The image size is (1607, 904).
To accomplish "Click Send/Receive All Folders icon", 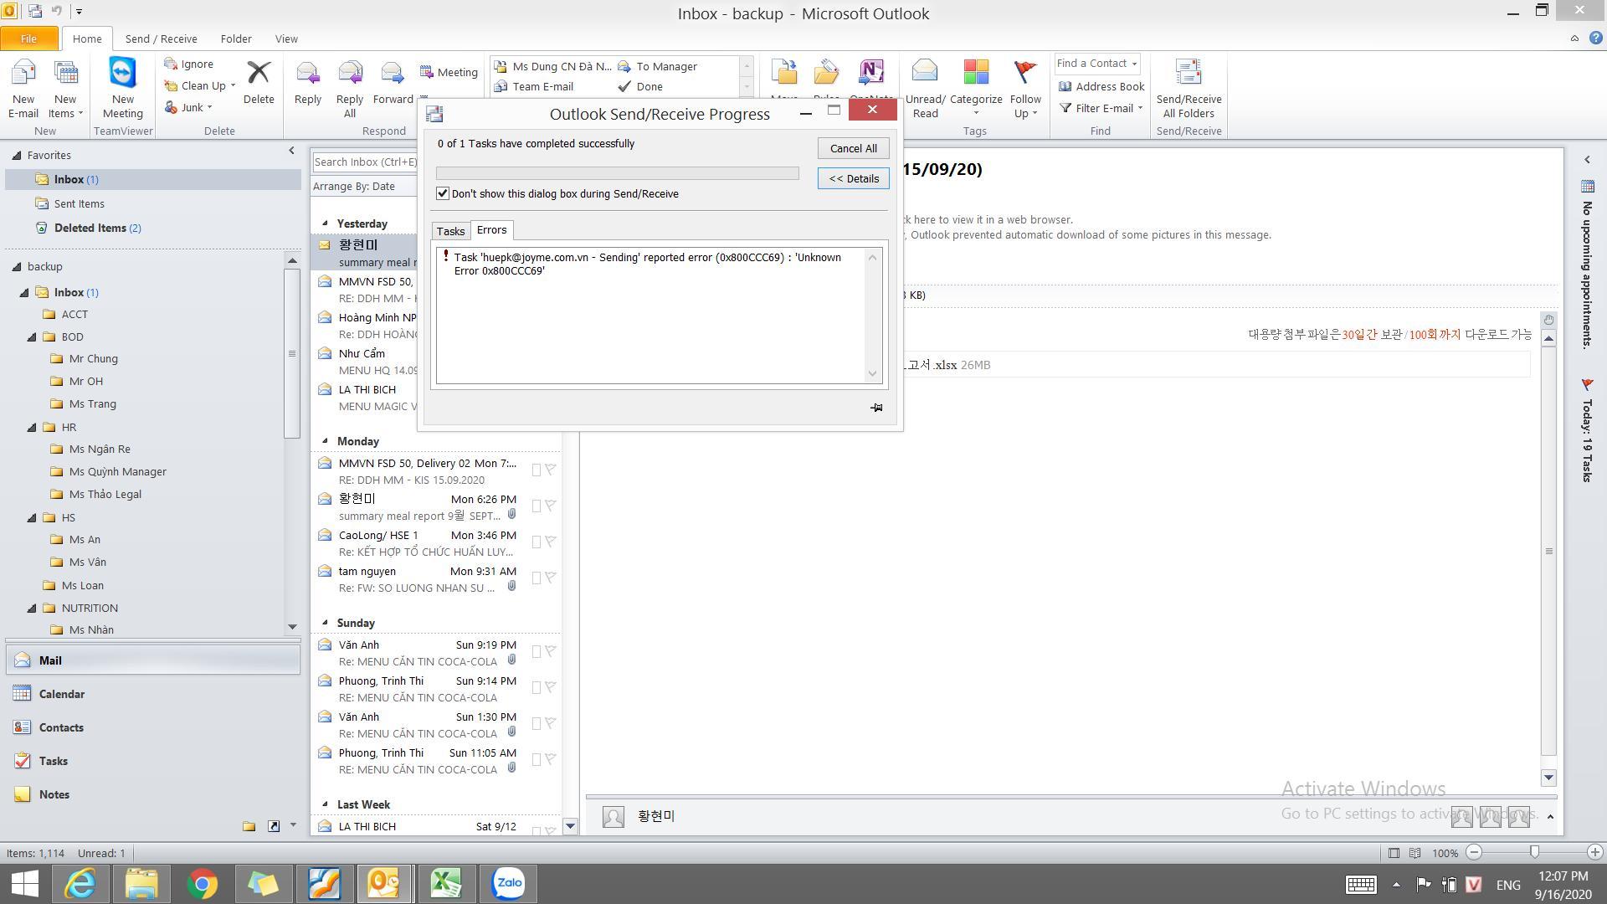I will (x=1189, y=89).
